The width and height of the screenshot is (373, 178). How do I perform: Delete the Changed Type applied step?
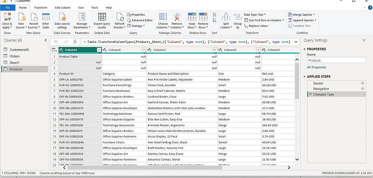(310, 95)
